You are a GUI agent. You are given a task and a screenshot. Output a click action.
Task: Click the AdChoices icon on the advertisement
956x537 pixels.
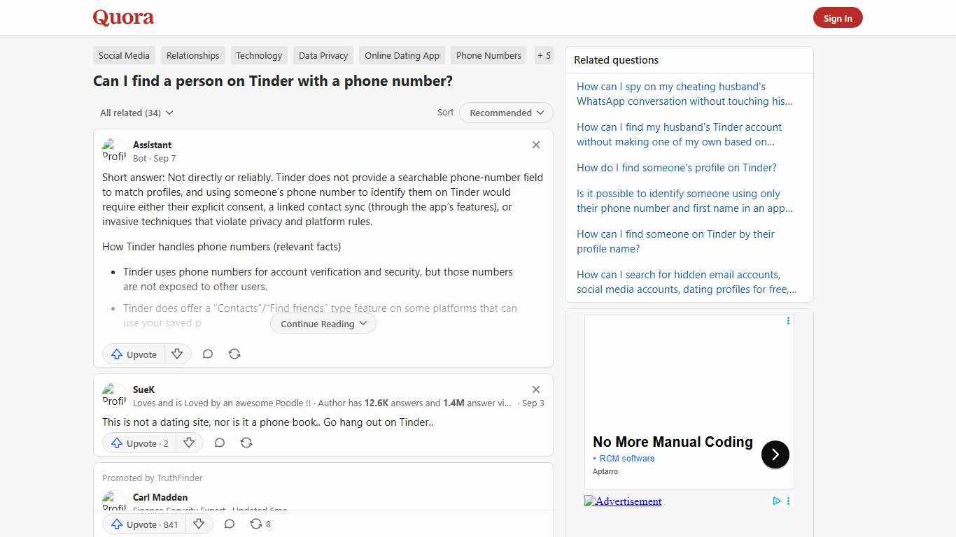pyautogui.click(x=777, y=501)
